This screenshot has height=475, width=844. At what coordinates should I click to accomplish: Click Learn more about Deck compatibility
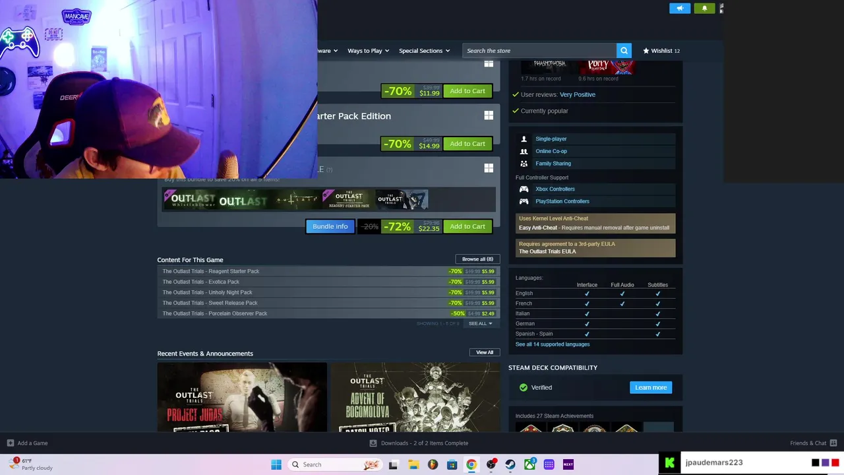coord(651,387)
